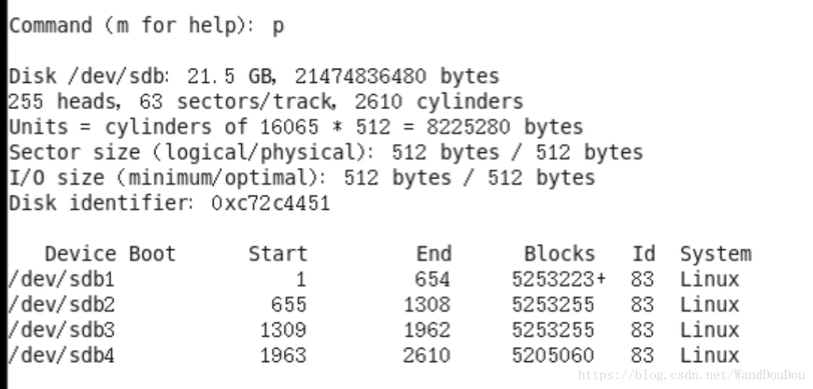Click the /dev/sdb3 device entry
813x389 pixels.
point(62,330)
